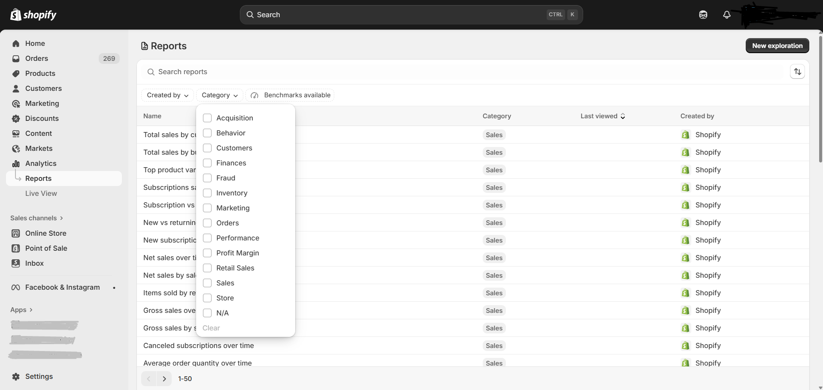Screen dimensions: 823x390
Task: Focus the Search reports field
Action: [466, 72]
